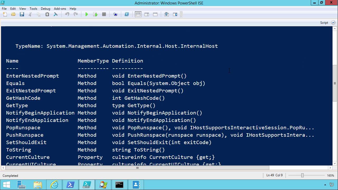Save the current script
This screenshot has width=338, height=190.
coord(22,15)
